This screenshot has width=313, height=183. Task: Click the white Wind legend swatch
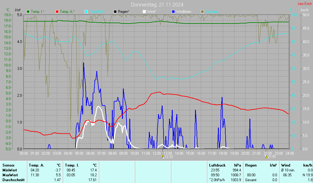[x=144, y=12]
